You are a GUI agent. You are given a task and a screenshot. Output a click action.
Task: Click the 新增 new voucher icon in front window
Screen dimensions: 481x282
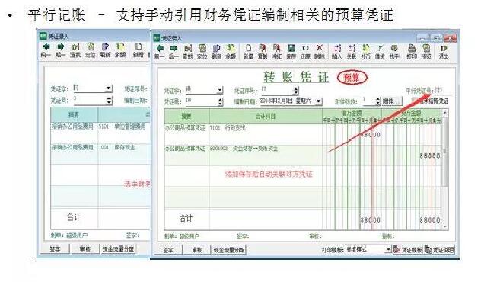coord(248,51)
